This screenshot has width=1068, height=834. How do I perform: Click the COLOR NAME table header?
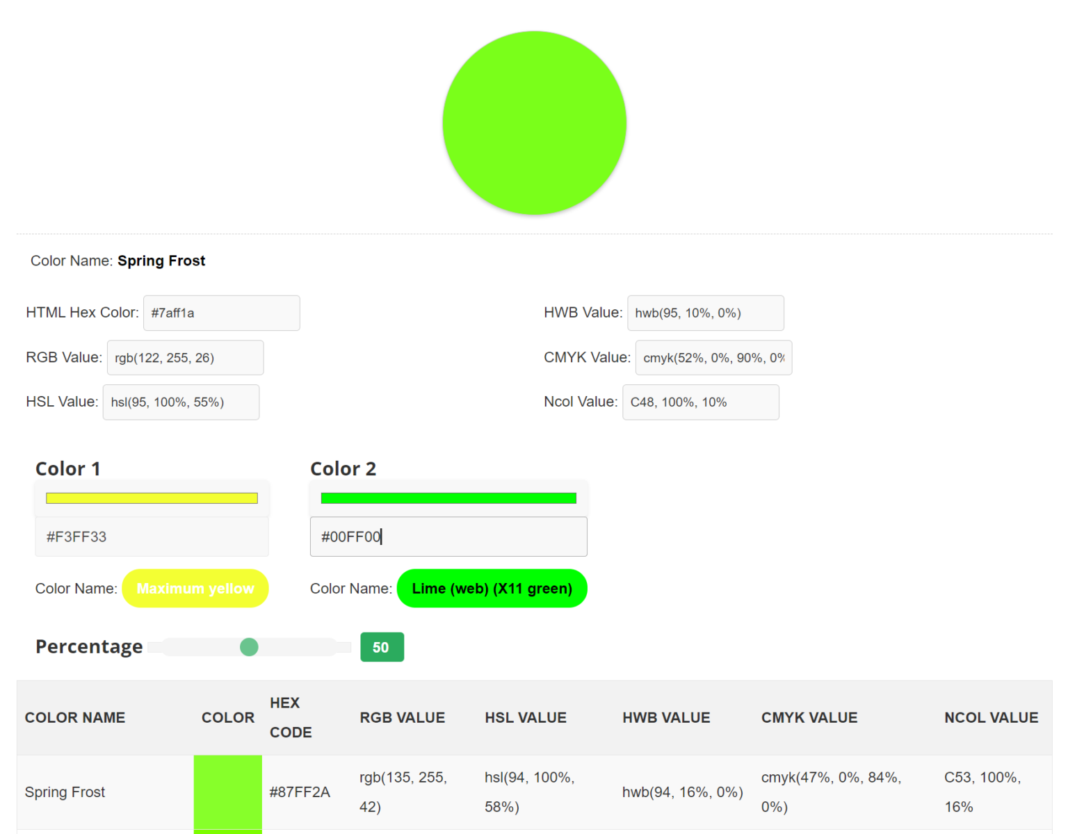(75, 717)
